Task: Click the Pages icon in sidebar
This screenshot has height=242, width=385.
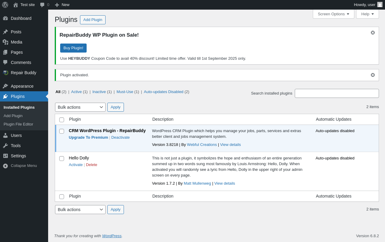Action: pos(5,52)
